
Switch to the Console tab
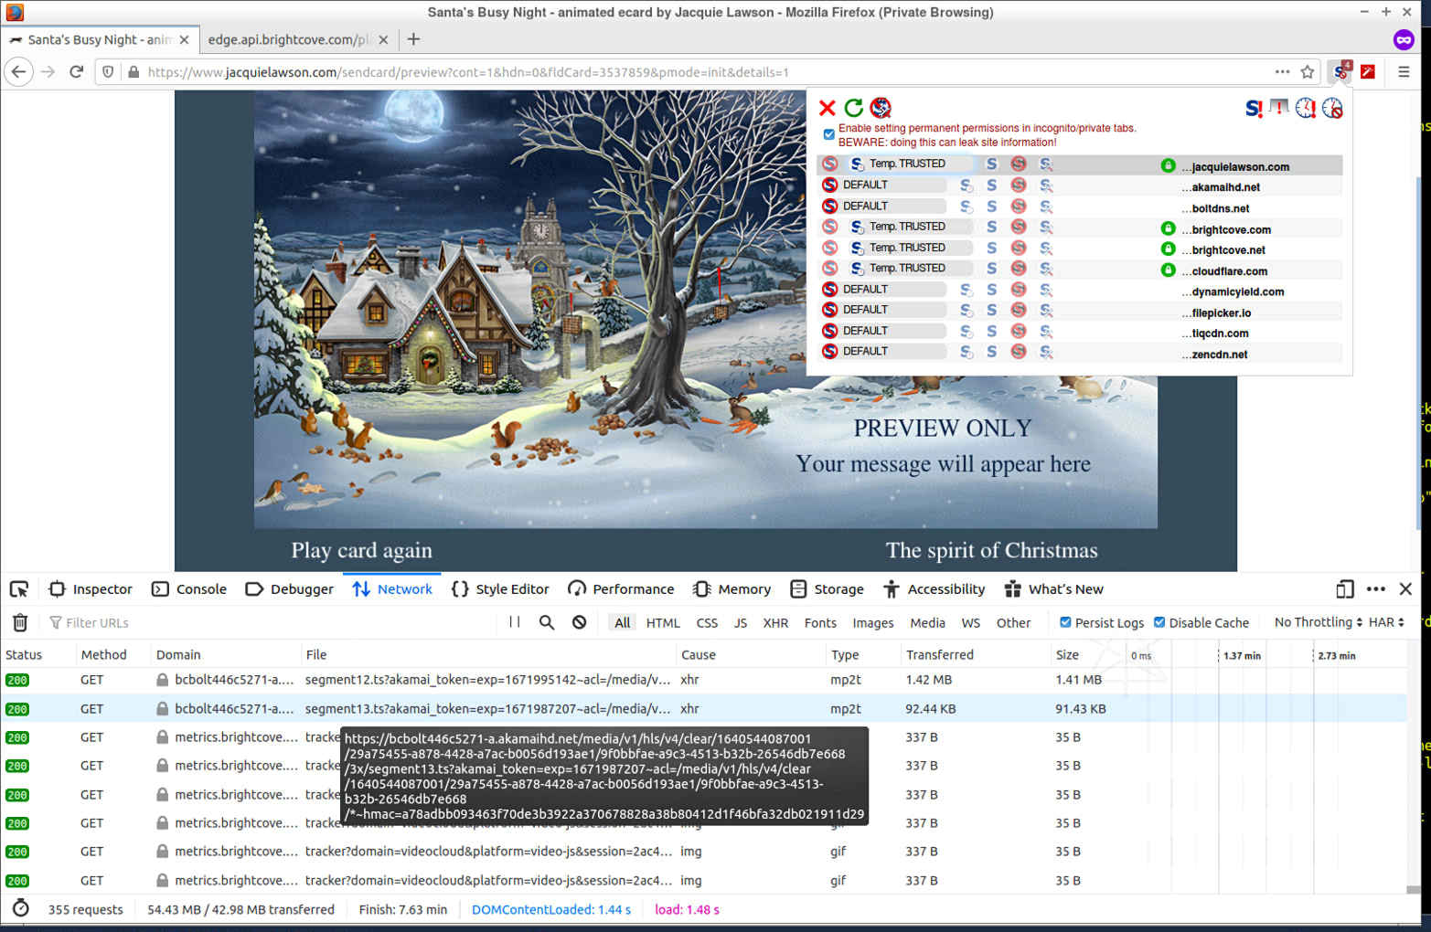coord(189,589)
